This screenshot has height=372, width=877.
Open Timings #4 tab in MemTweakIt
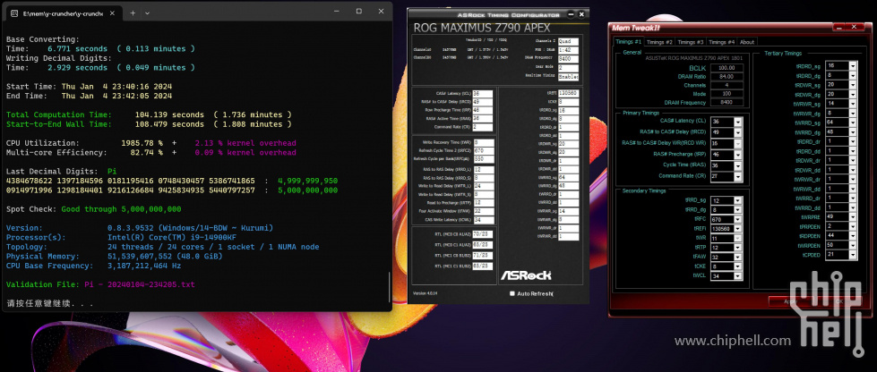721,42
